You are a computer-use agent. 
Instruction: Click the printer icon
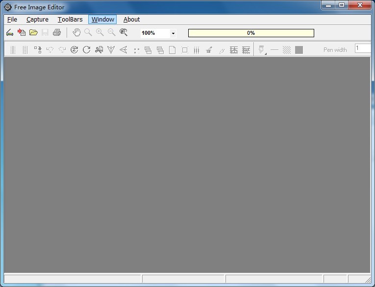coord(57,33)
